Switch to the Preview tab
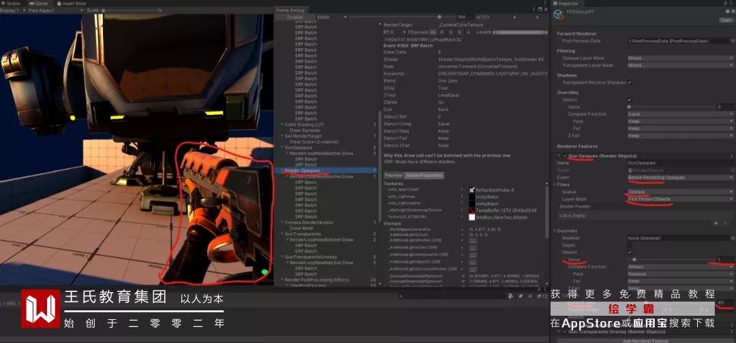 point(393,176)
